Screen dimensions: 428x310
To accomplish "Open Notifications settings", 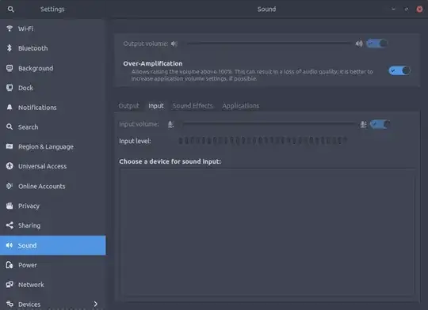I will pyautogui.click(x=52, y=108).
